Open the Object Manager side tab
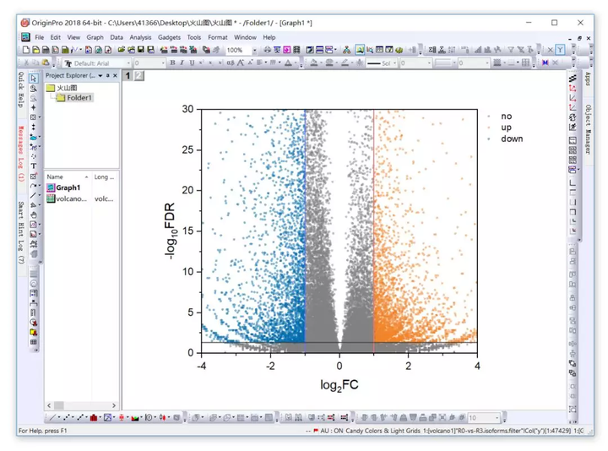 point(588,129)
